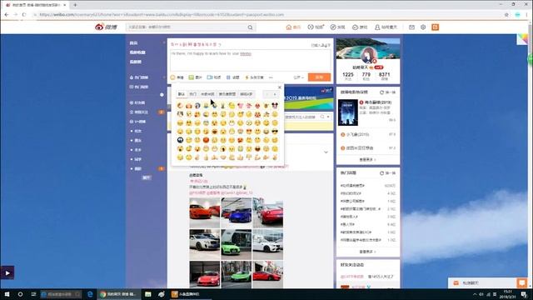Open the emoji picker in composer toolbar
The image size is (533, 300).
[177, 77]
